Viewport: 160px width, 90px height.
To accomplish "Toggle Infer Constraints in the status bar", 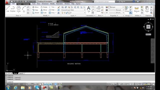I will pyautogui.click(x=27, y=84).
